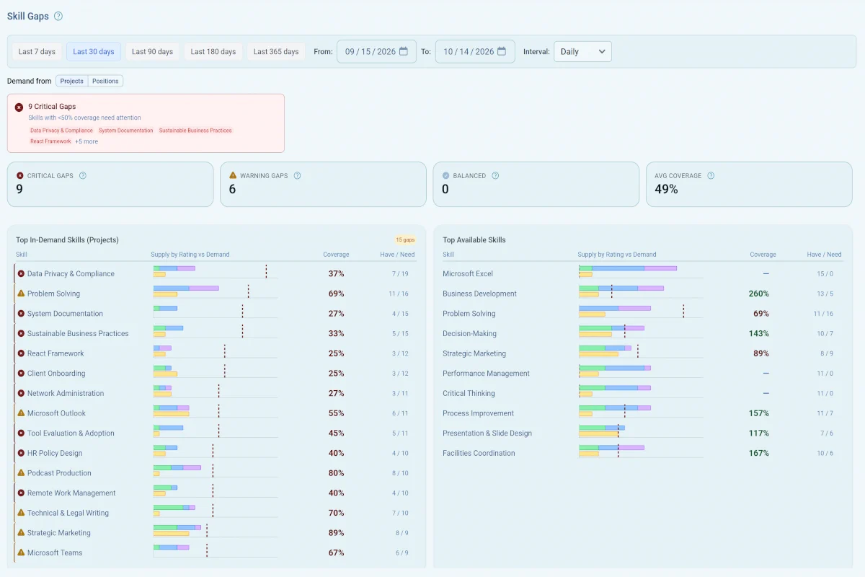Click the help icon beside Skill Gaps title
The image size is (865, 577).
(x=58, y=16)
